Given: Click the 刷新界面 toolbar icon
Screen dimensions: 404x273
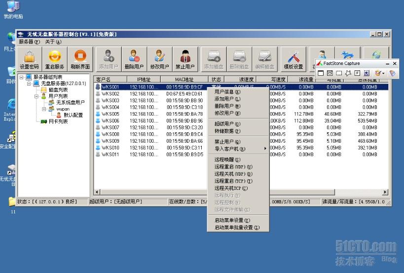Looking at the screenshot, I should tap(80, 60).
